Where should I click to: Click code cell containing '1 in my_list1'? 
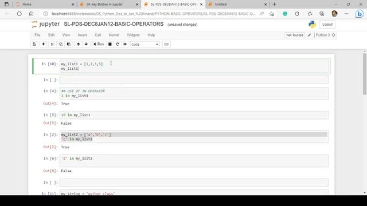coord(194,93)
